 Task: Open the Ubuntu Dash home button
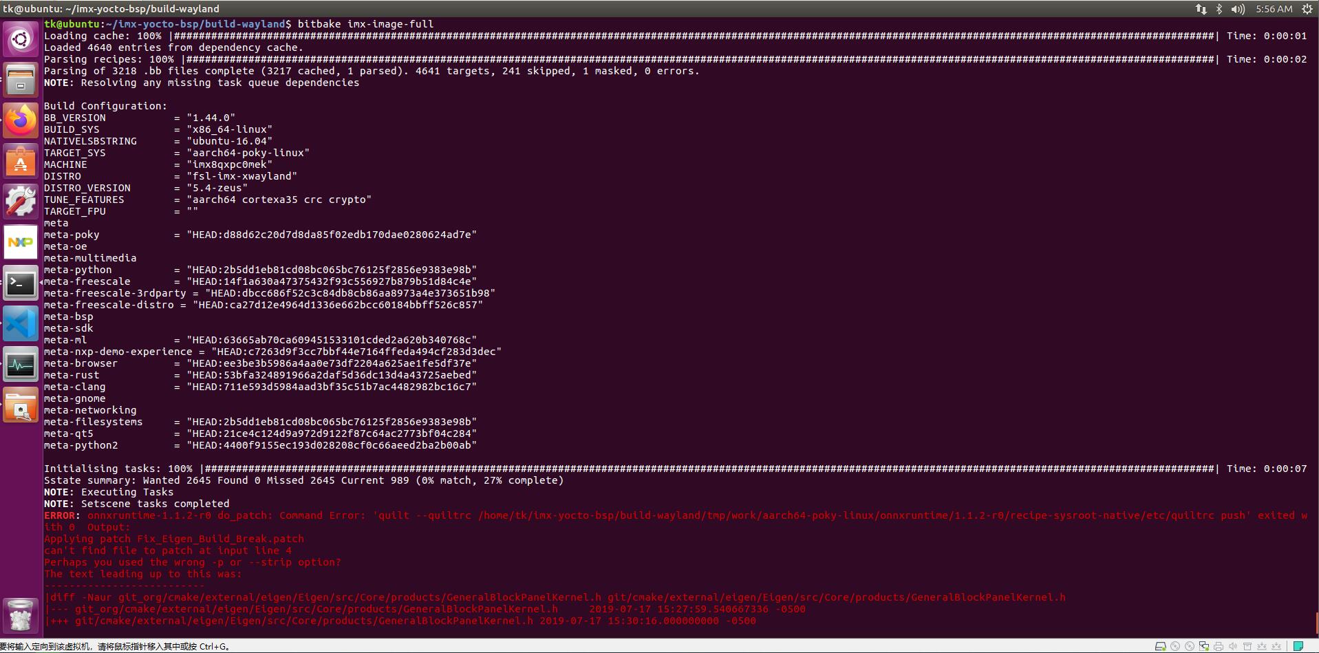pyautogui.click(x=21, y=39)
